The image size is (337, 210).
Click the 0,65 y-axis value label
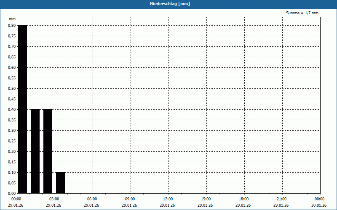11,57
